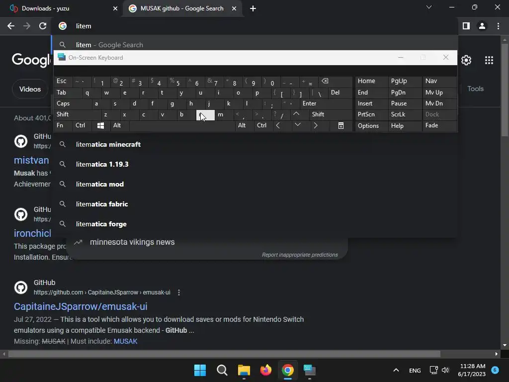Viewport: 509px width, 382px height.
Task: Click On-Screen Keyboard taskbar icon
Action: 309,370
